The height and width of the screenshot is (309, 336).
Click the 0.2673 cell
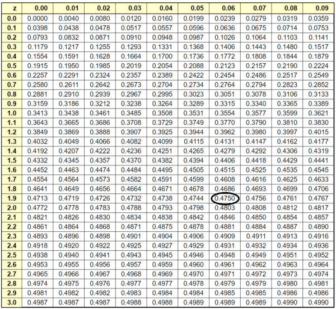131,85
